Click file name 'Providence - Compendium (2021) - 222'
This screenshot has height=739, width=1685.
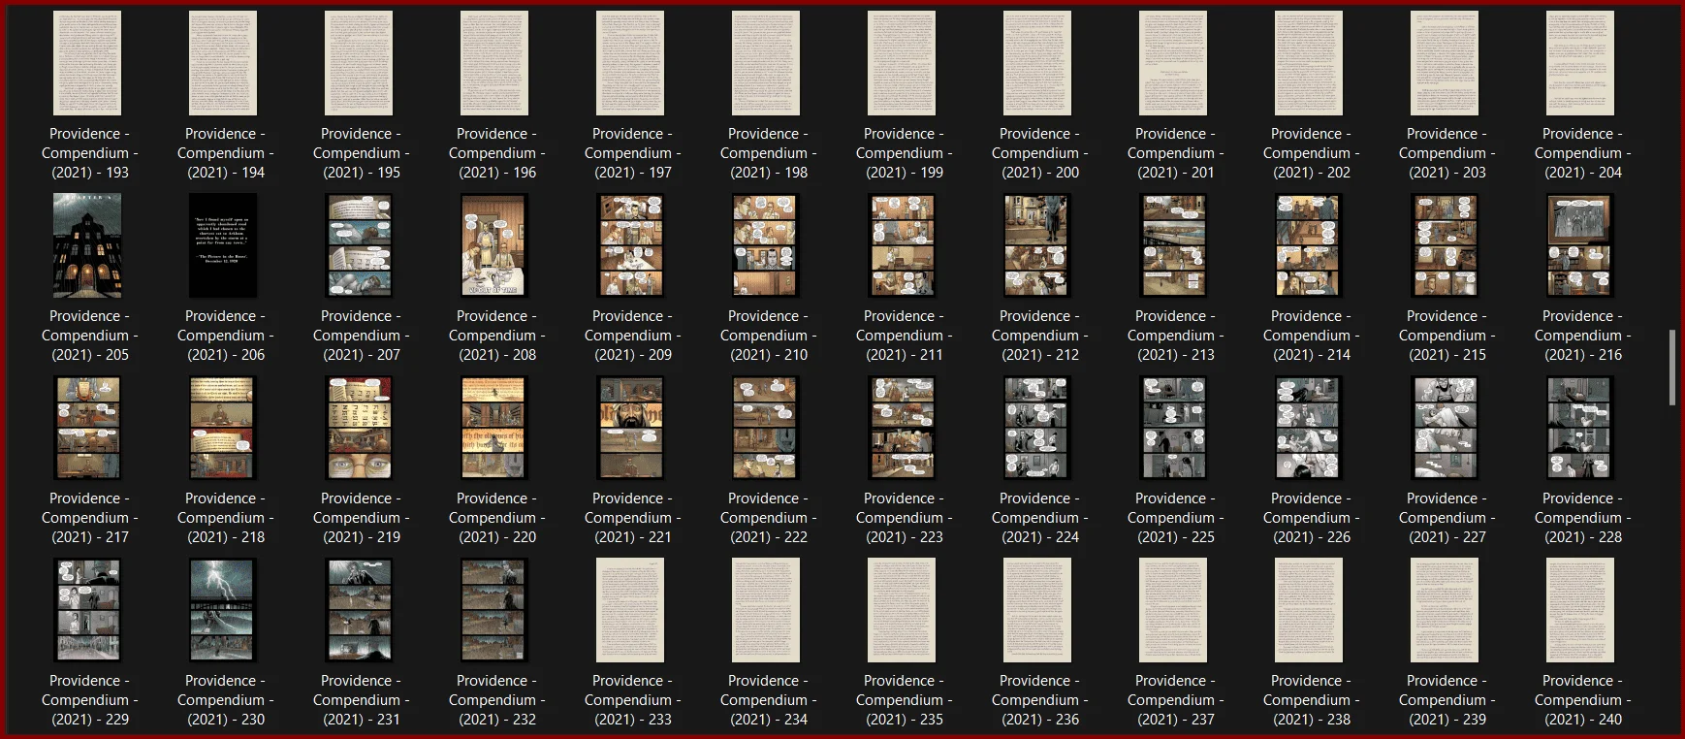[x=768, y=518]
